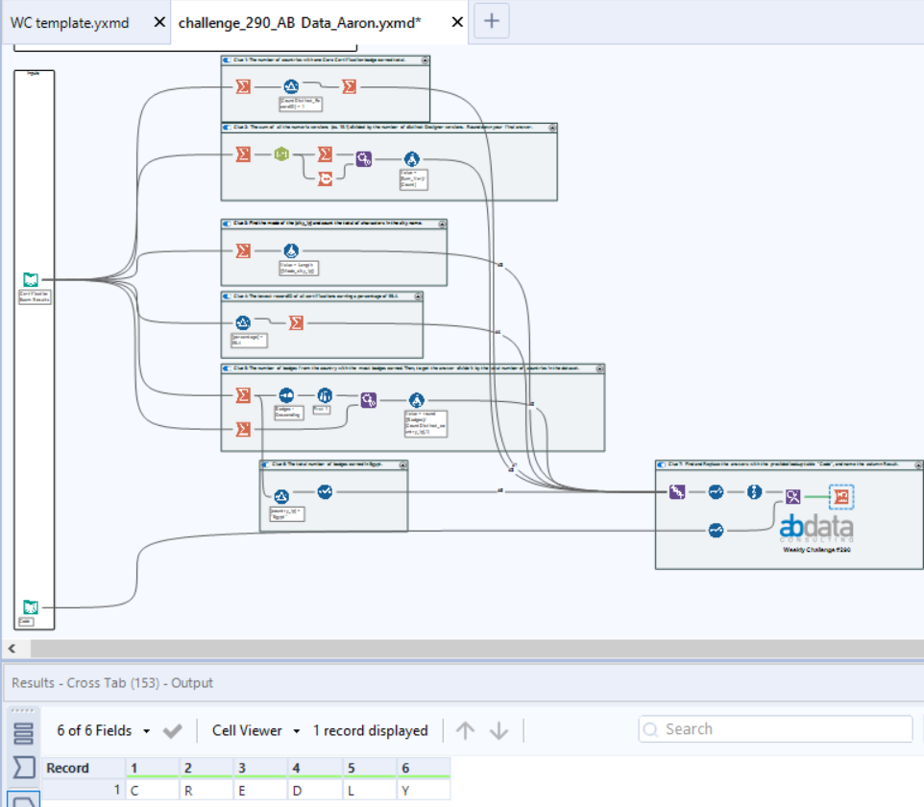924x807 pixels.
Task: Select the lower Select tool in Clue 7
Action: tap(716, 531)
